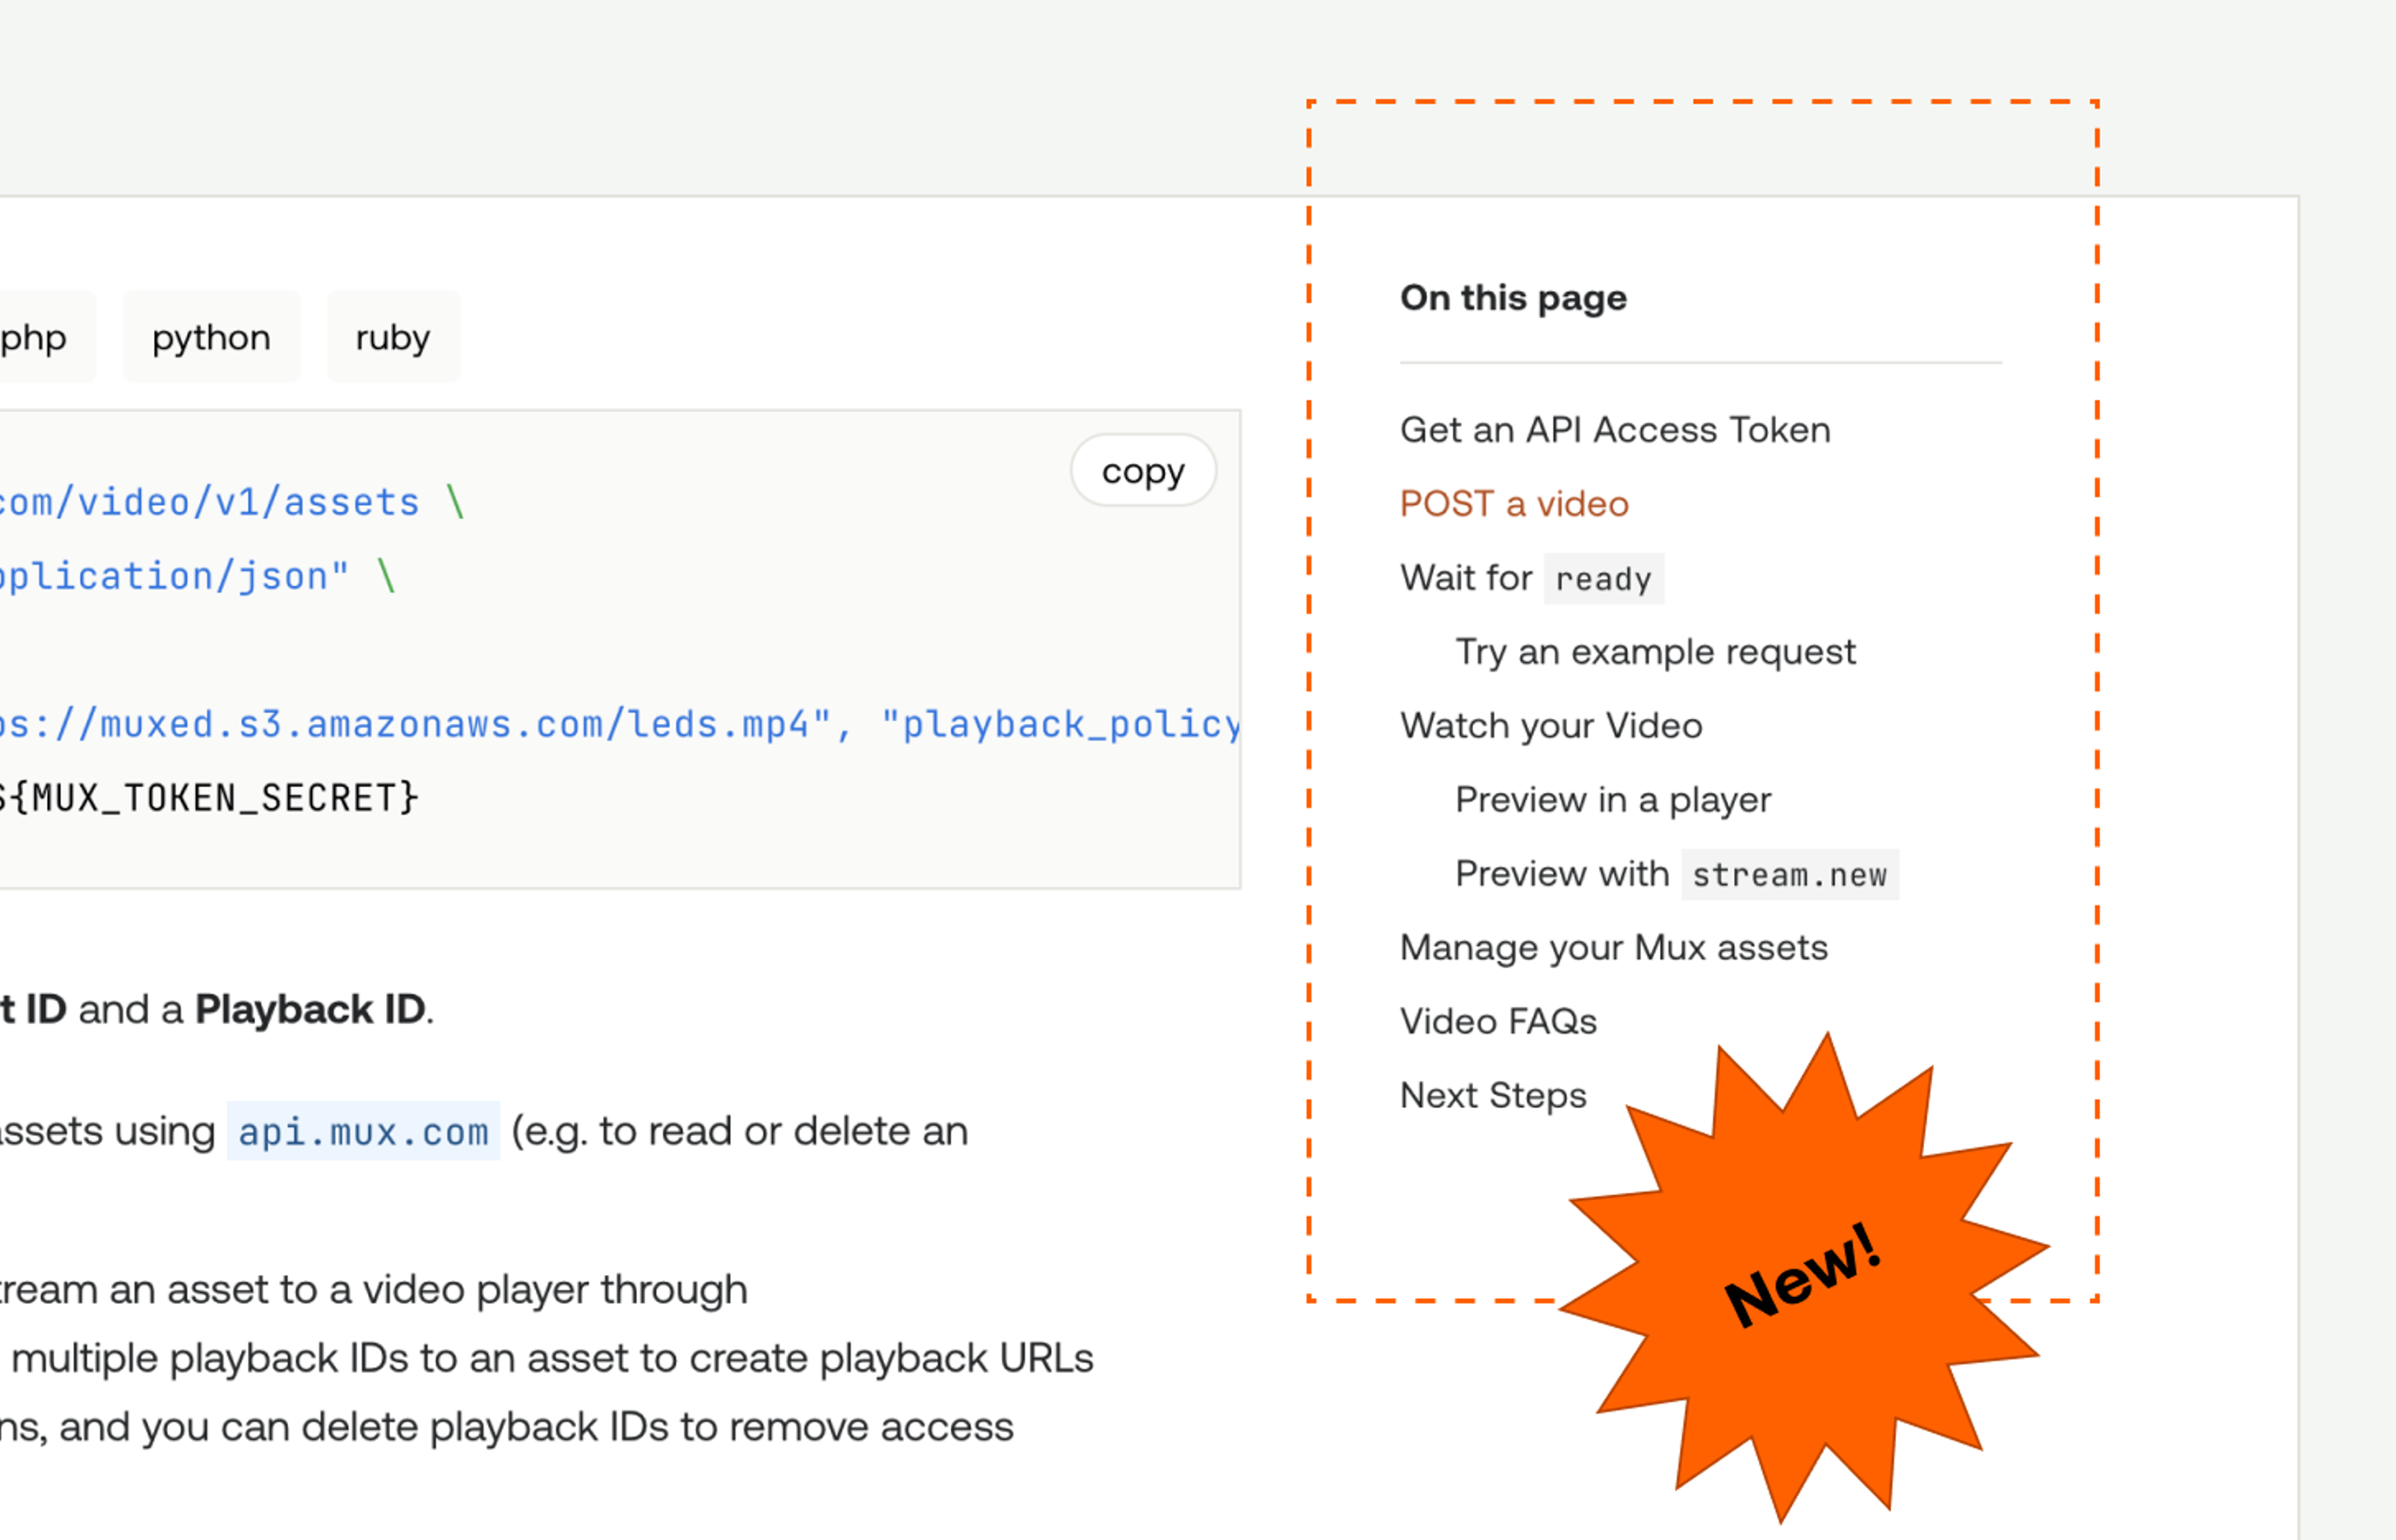Image resolution: width=2396 pixels, height=1540 pixels.
Task: Navigate to 'Next Steps' section
Action: [1493, 1096]
